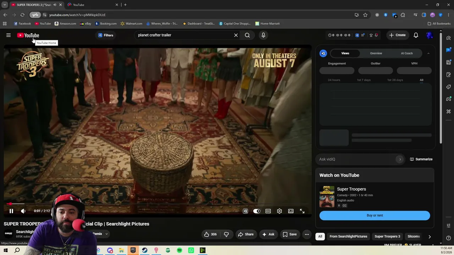The height and width of the screenshot is (255, 454).
Task: Click the vidIQ trophy icon in header
Action: click(x=371, y=35)
